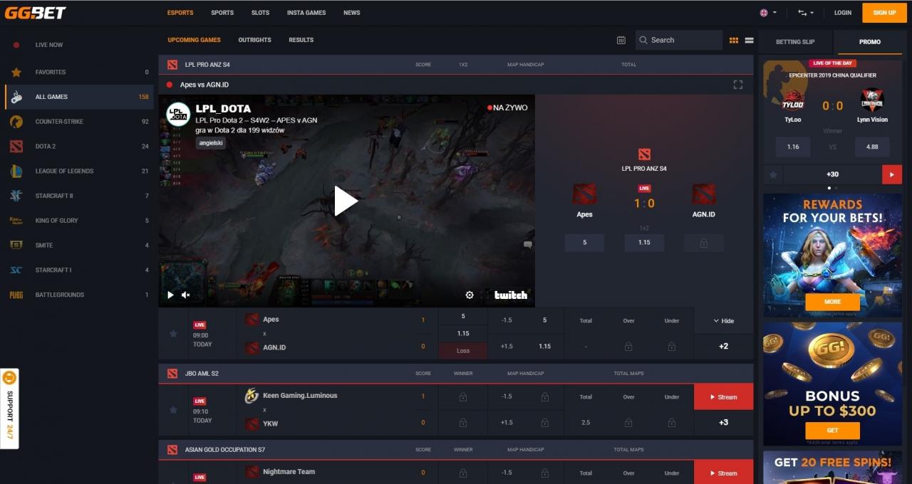Open the GG.BET home logo
The height and width of the screenshot is (484, 912).
coord(36,13)
